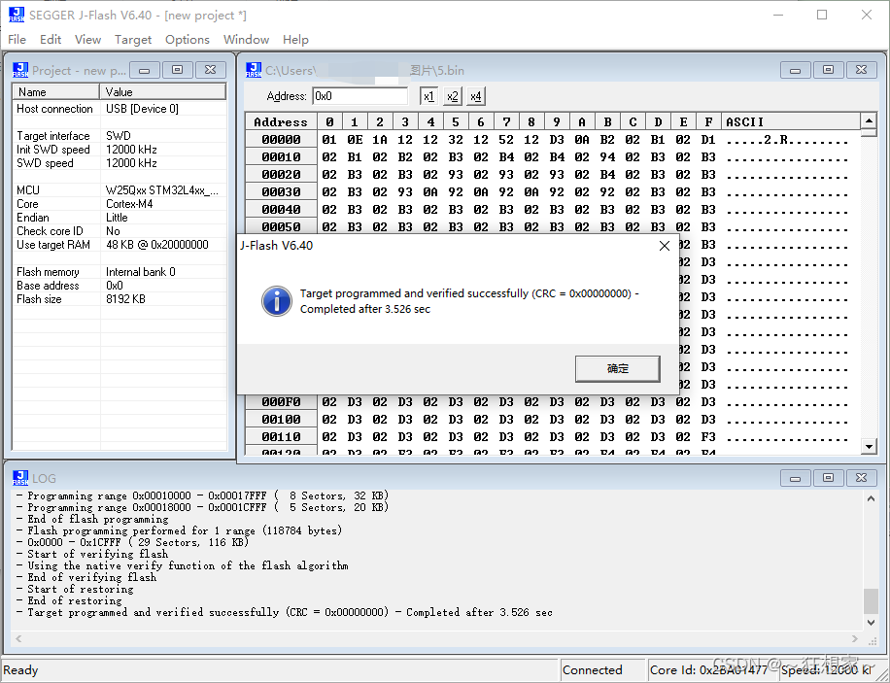
Task: Open the Options menu
Action: coord(188,40)
